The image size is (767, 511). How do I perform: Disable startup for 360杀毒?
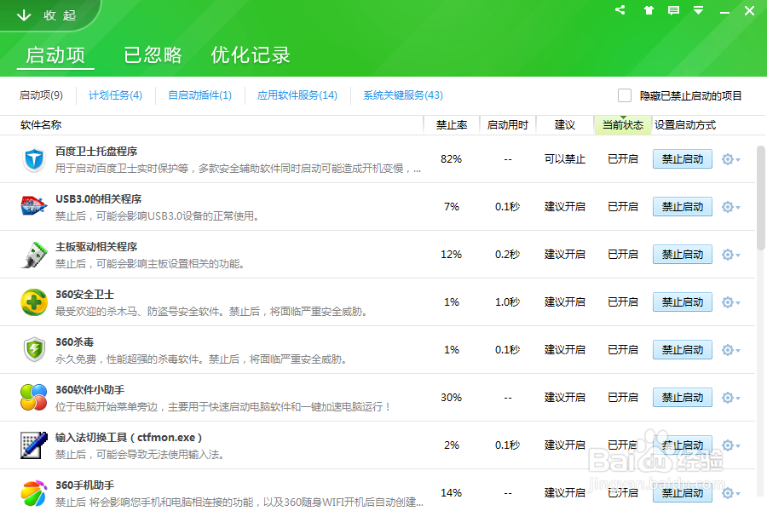683,350
